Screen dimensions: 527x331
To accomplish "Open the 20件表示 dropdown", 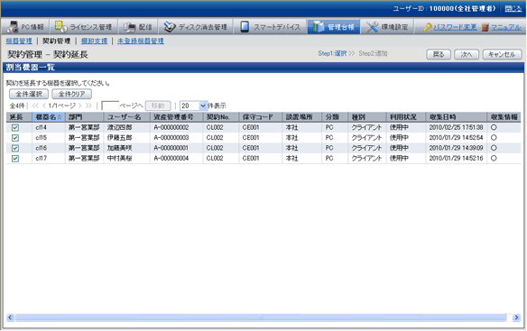I will [x=194, y=106].
